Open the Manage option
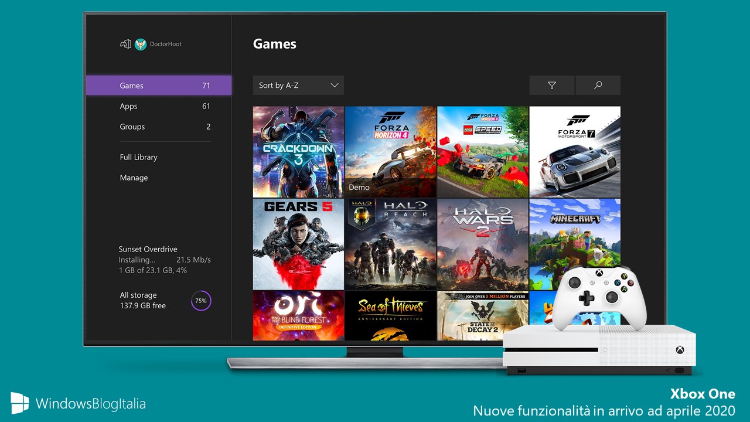Image resolution: width=750 pixels, height=422 pixels. (x=134, y=178)
